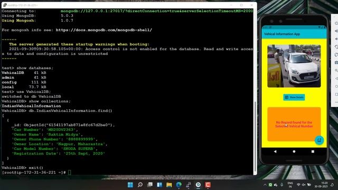338x190 pixels.
Task: Click the focus assist moon icon
Action: point(332,185)
